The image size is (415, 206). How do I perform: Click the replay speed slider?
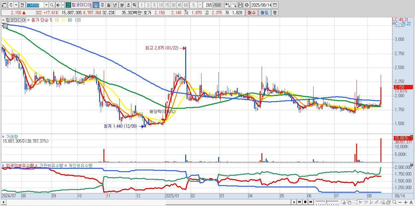[x=327, y=202]
